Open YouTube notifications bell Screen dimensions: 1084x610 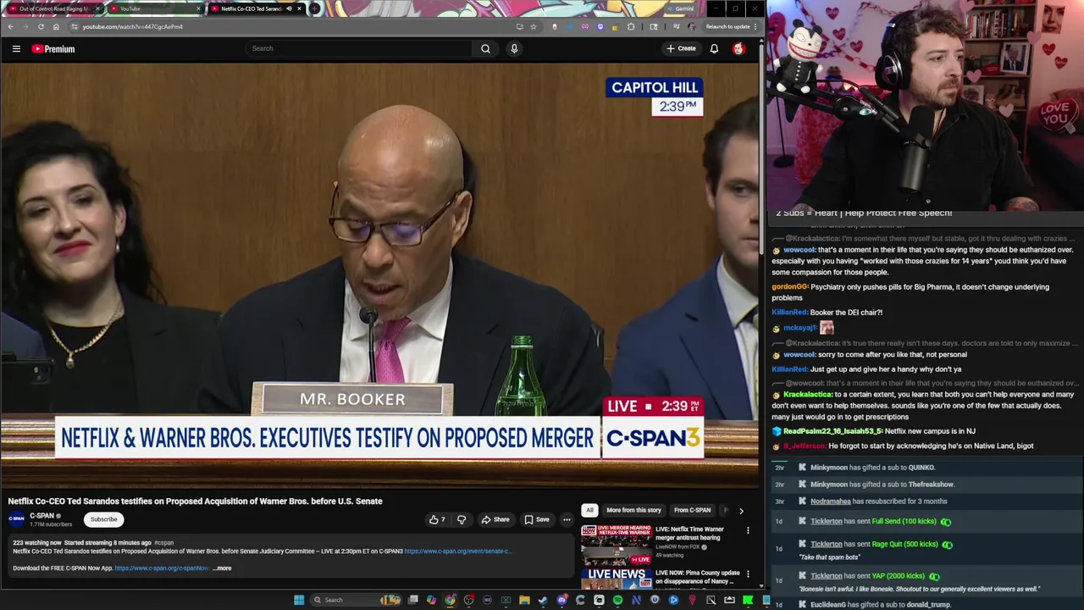714,48
